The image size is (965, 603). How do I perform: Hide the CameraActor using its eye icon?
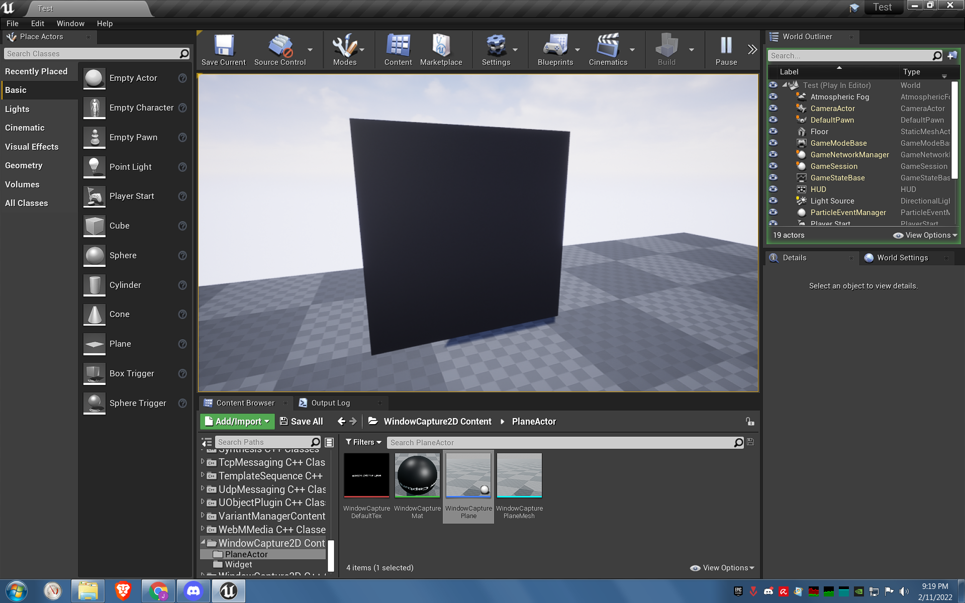(773, 109)
